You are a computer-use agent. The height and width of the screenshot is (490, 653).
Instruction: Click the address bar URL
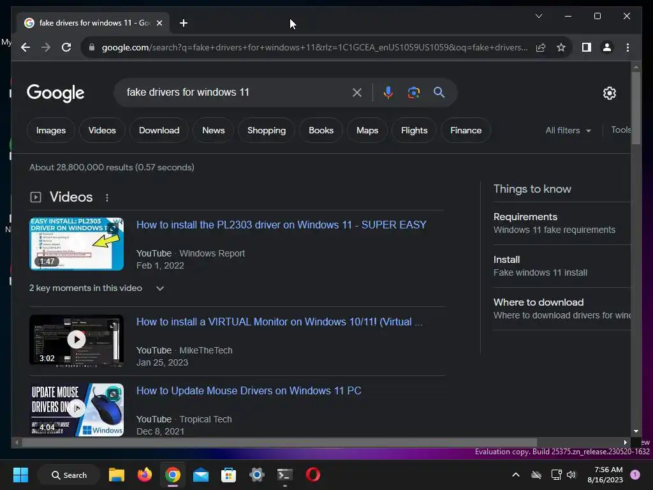tap(314, 47)
